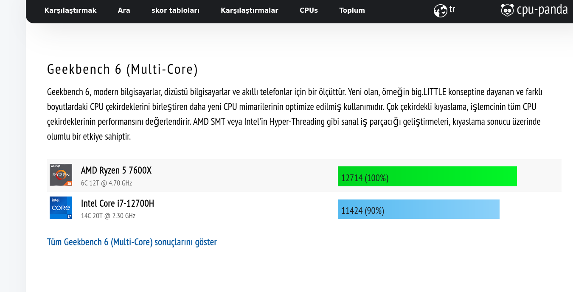The image size is (573, 292).
Task: Click the Geekbench 6 (Multi-Core) heading
Action: [x=122, y=70]
